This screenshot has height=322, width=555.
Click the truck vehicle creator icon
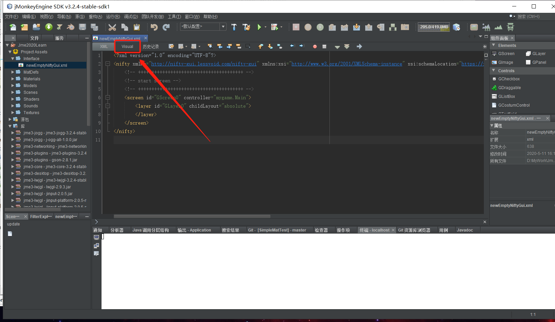510,27
